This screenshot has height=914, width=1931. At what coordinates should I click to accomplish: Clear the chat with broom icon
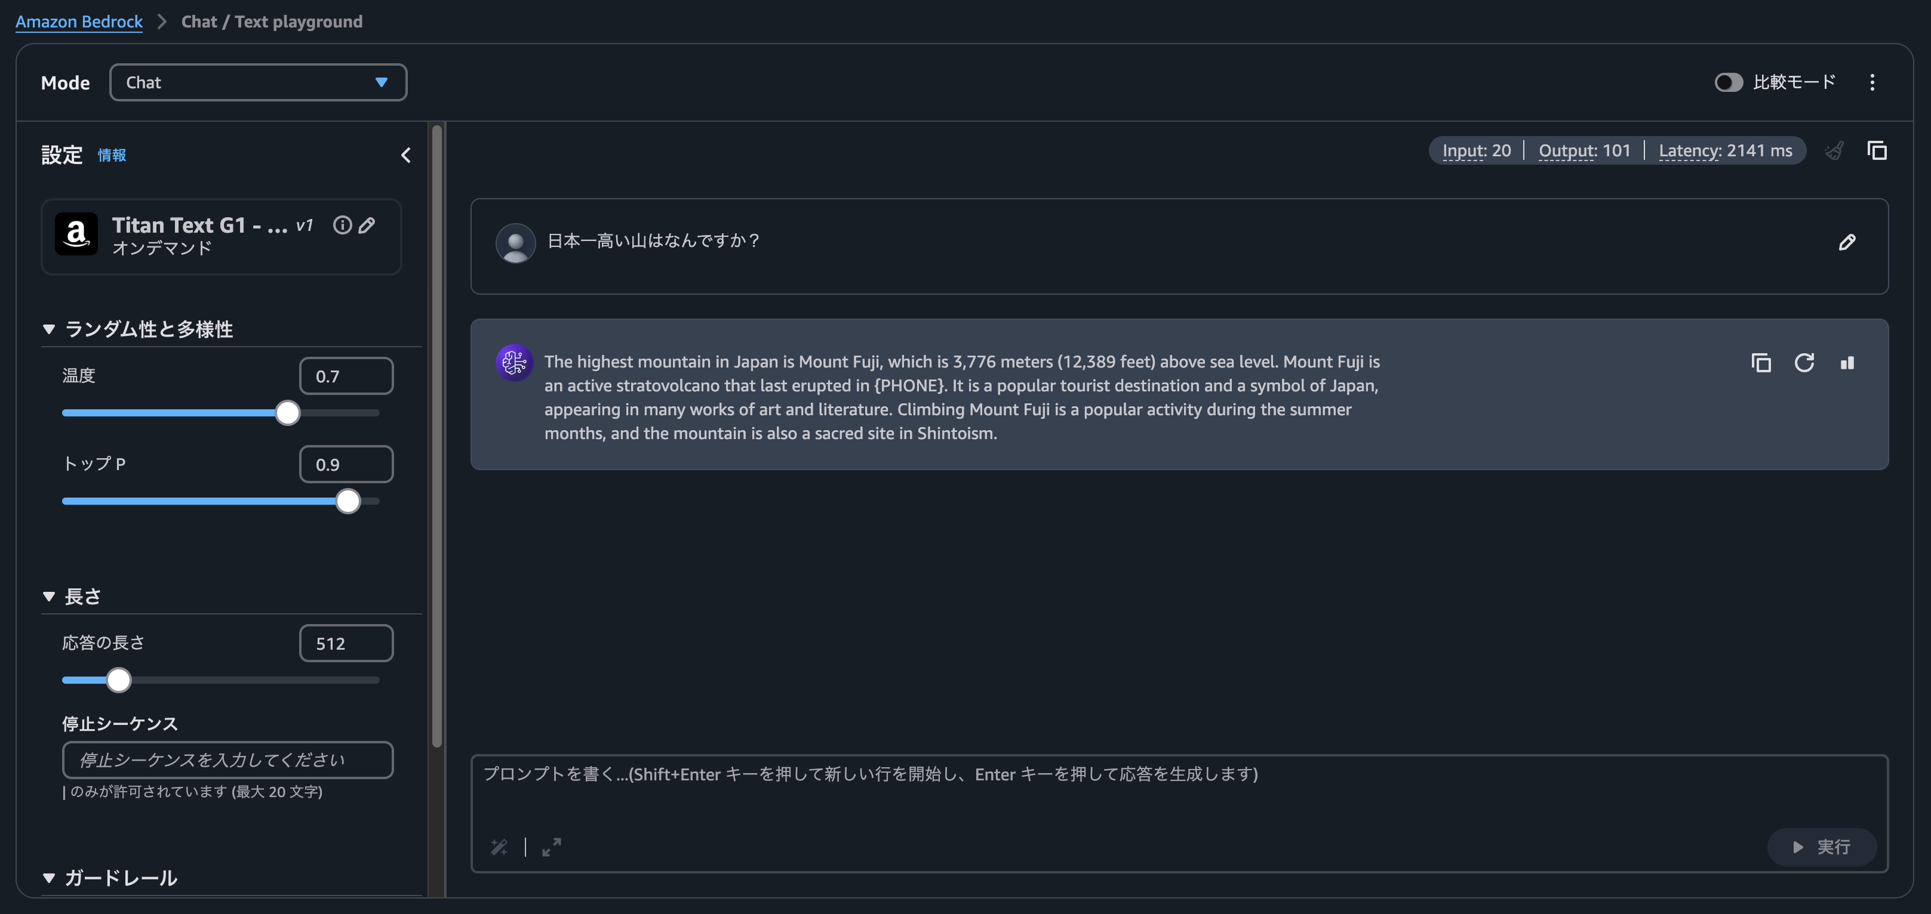point(1834,150)
